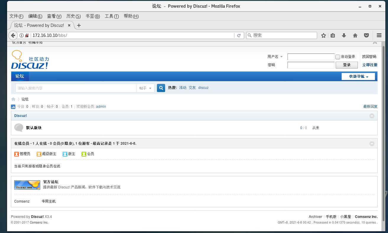Click the 管理员 orange member icon
This screenshot has width=388, height=233.
click(x=17, y=154)
